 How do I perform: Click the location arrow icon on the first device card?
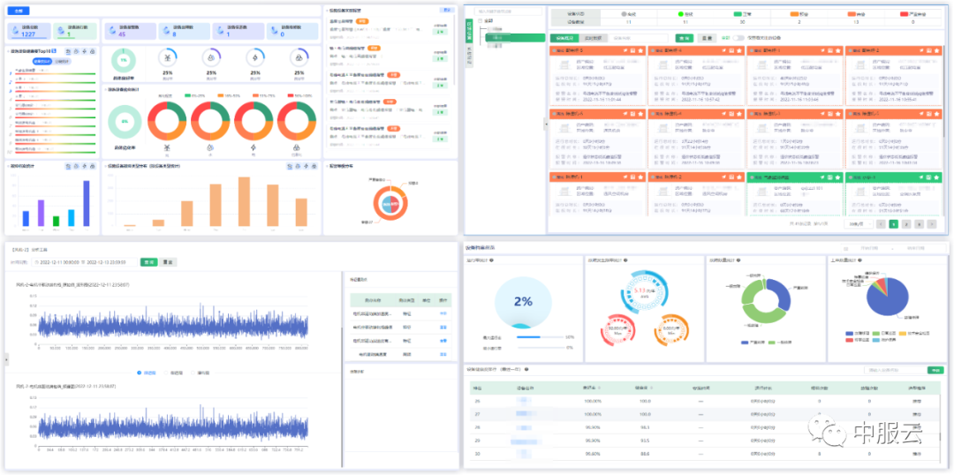pos(625,51)
